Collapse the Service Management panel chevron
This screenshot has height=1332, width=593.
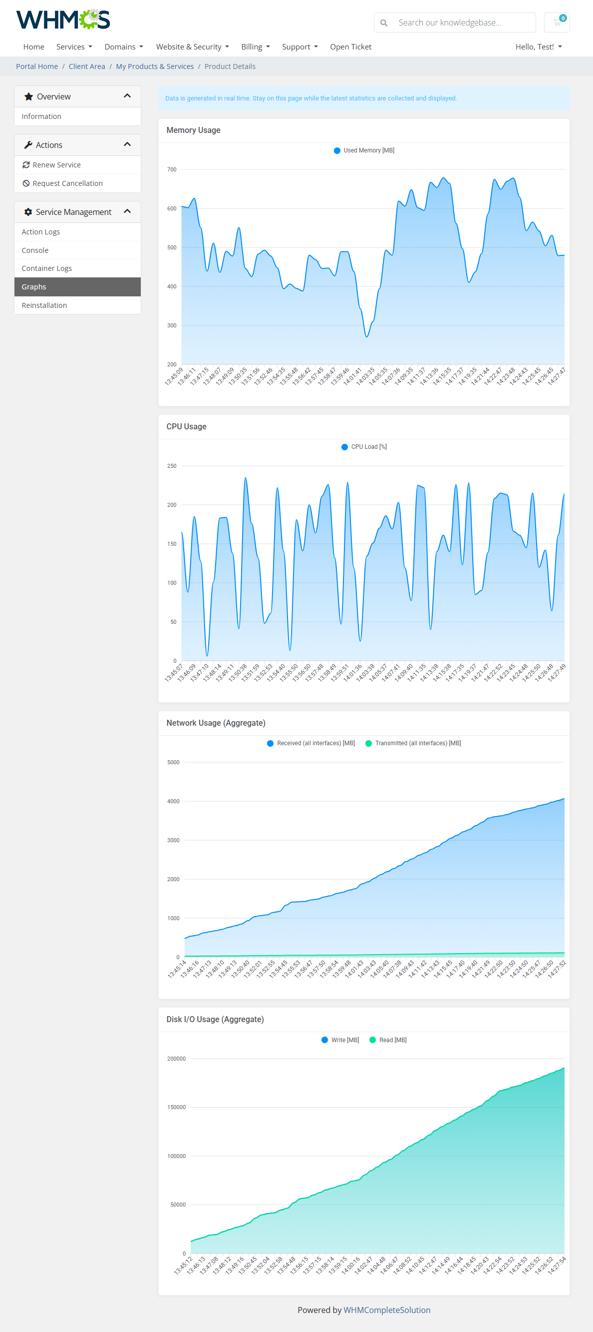coord(128,211)
